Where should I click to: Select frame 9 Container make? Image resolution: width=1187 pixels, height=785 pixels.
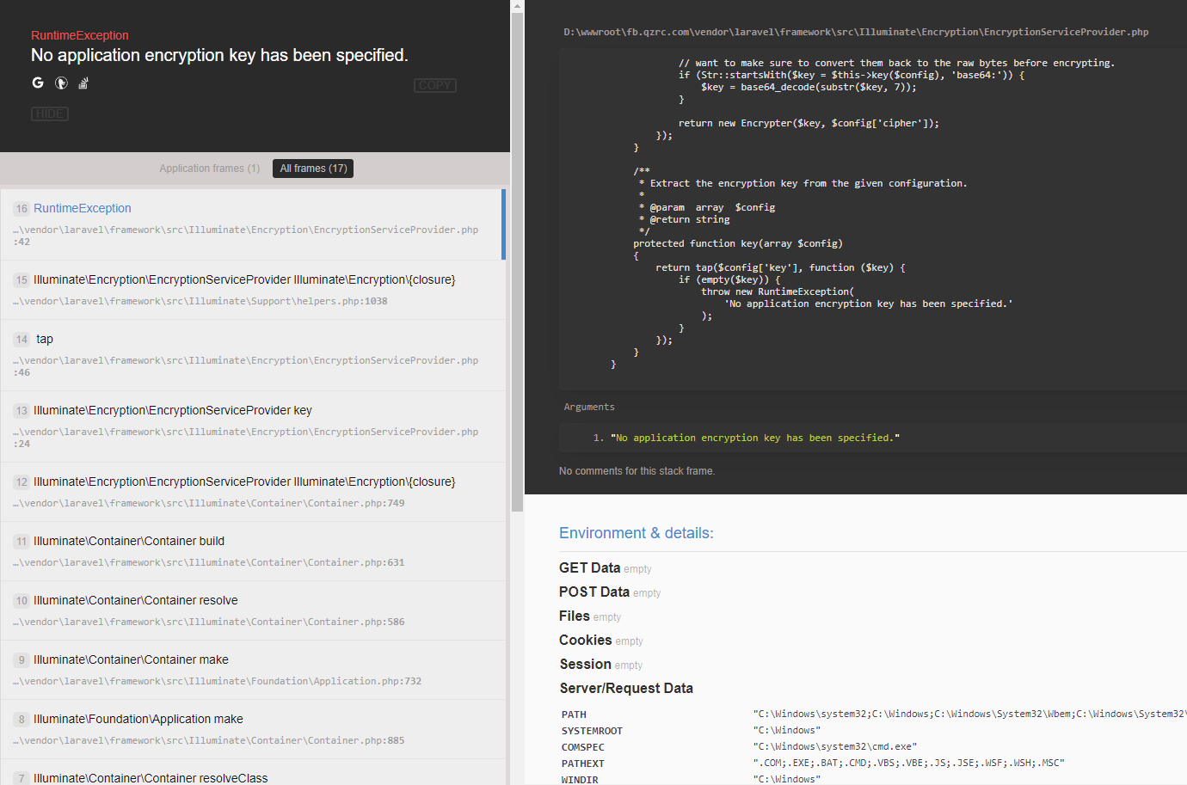(253, 670)
